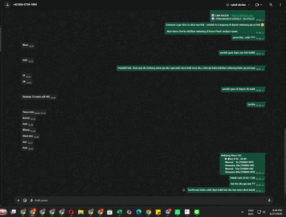
Task: Select the 'Gaassss Login dulu' sent message
Action: click(215, 29)
